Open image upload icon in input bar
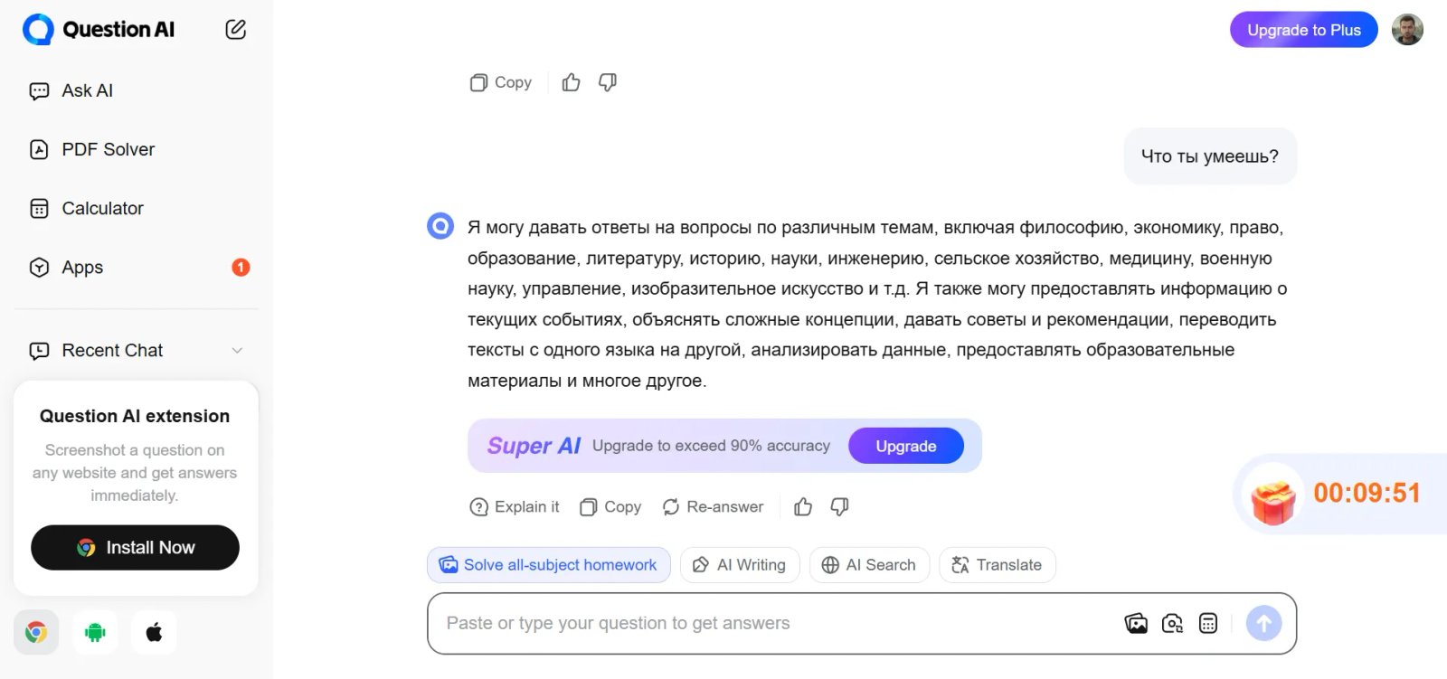This screenshot has width=1447, height=679. (1134, 623)
